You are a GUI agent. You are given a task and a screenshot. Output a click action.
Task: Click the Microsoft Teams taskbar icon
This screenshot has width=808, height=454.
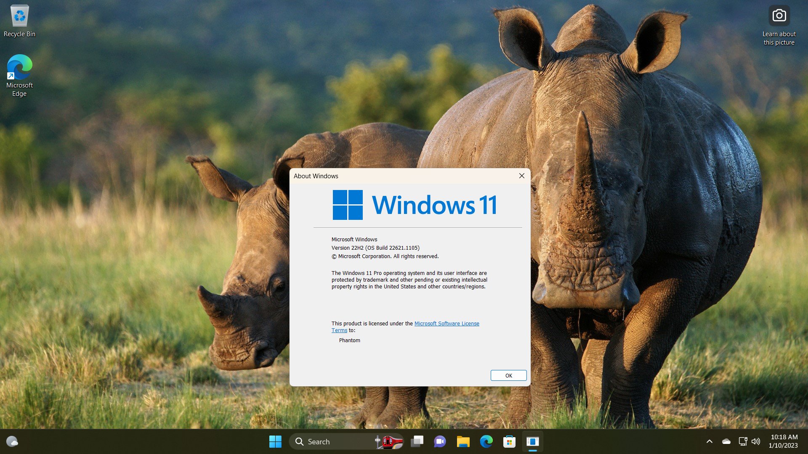(440, 441)
